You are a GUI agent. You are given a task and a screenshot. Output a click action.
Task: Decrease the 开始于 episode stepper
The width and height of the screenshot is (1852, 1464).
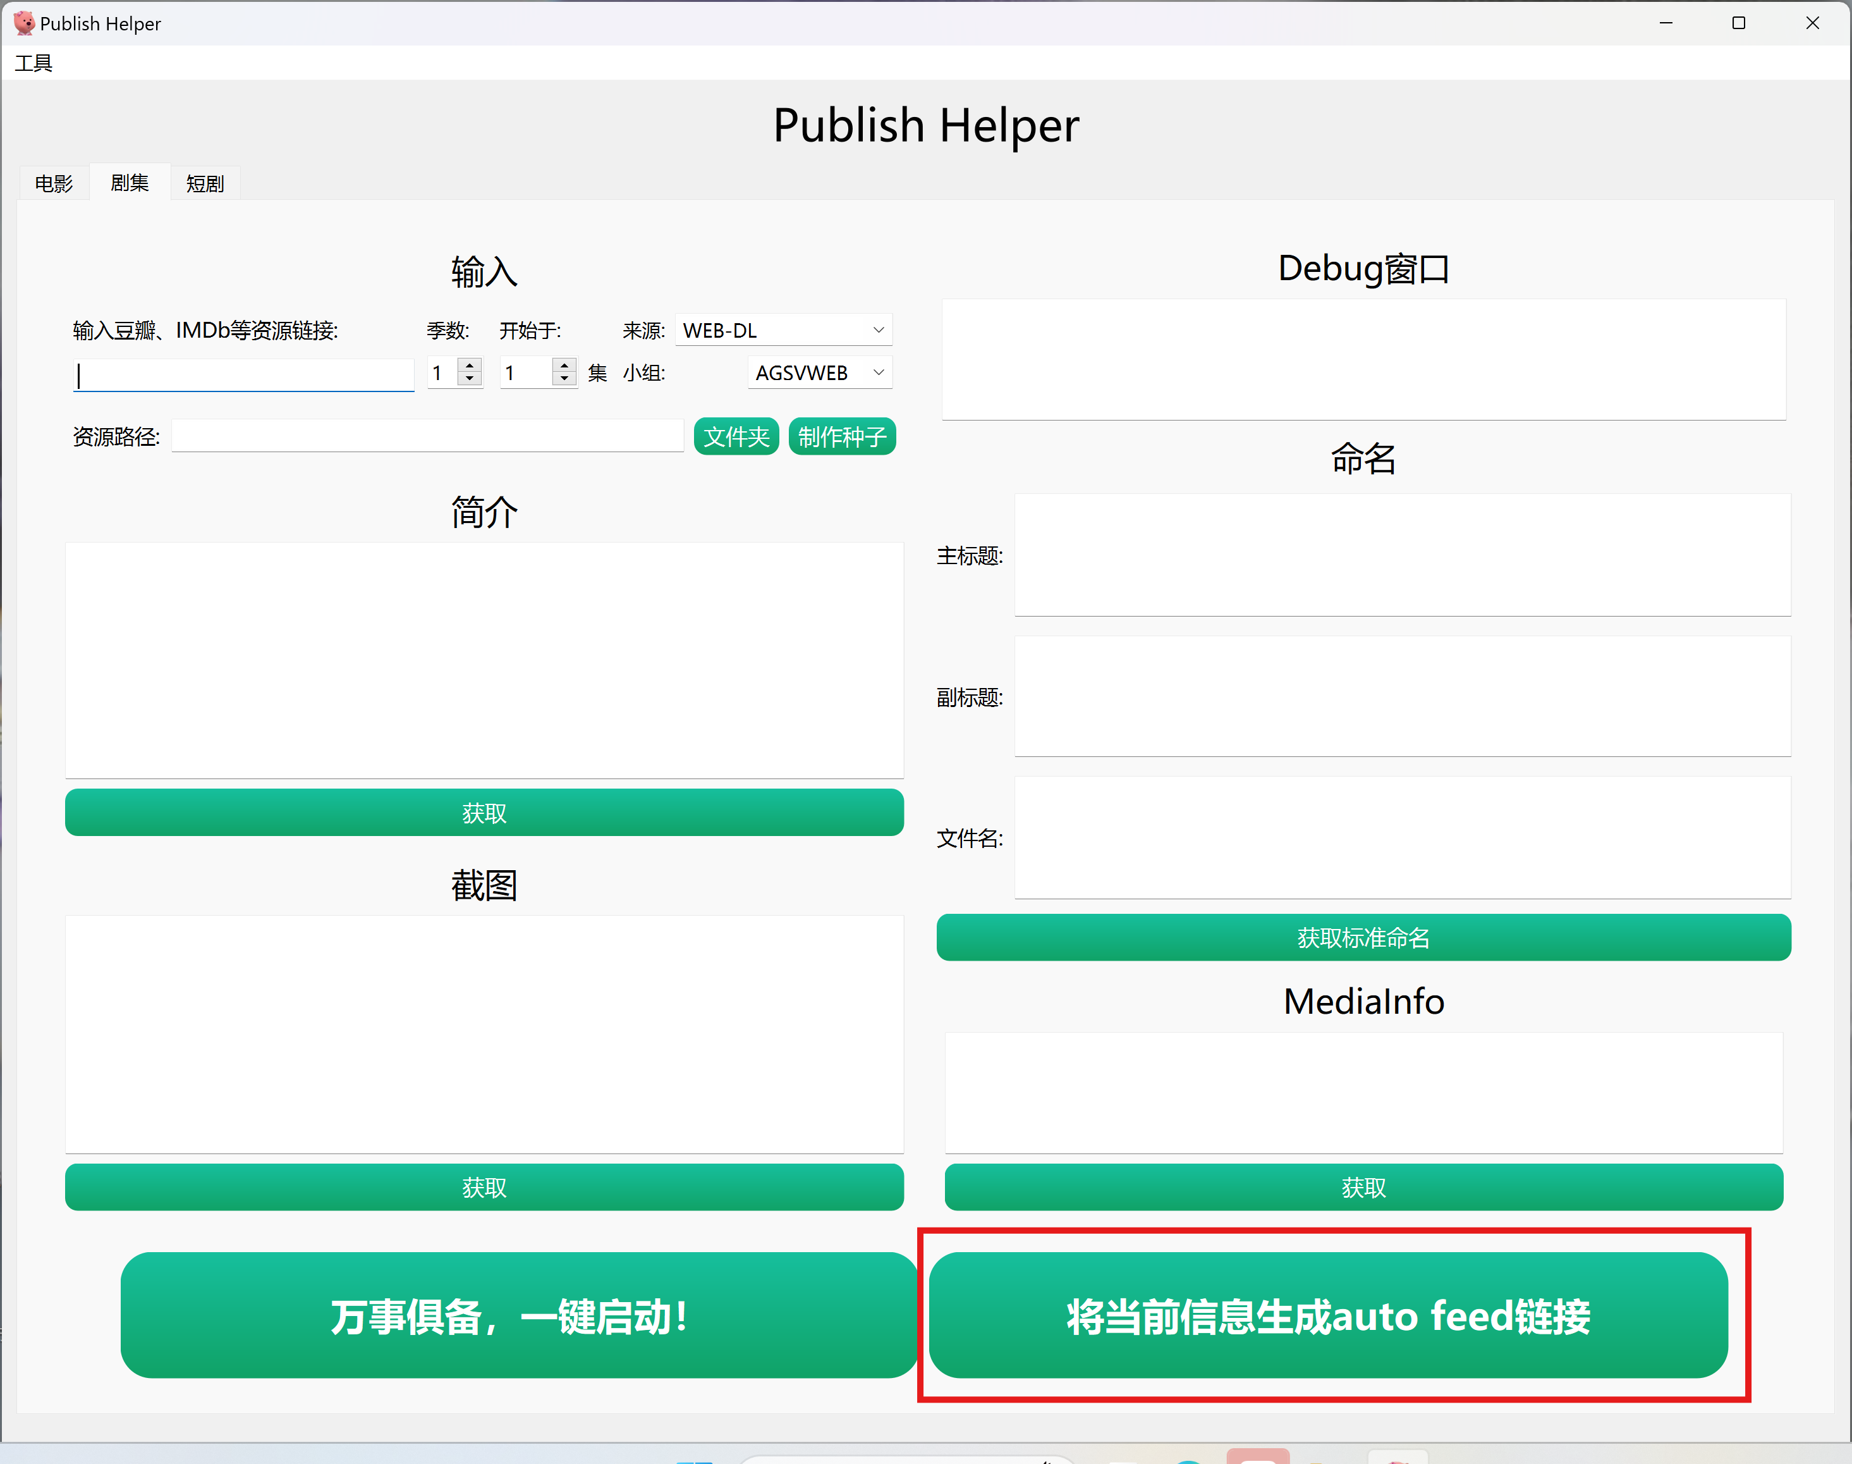point(564,379)
